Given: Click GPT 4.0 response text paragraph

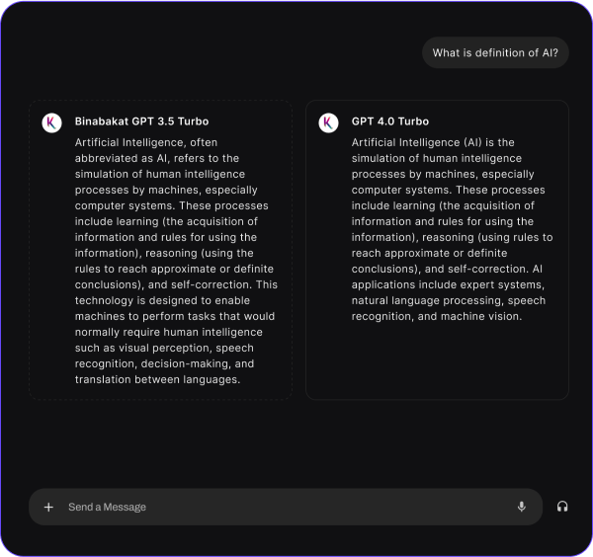Looking at the screenshot, I should point(453,229).
